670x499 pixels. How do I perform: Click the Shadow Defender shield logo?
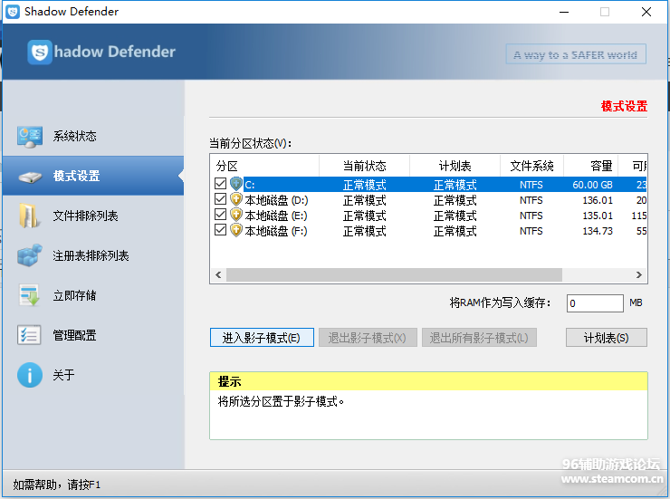pos(40,53)
